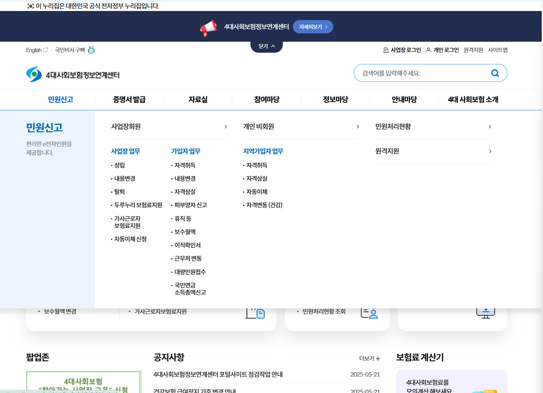The height and width of the screenshot is (393, 543).
Task: Click the 원격지원 link in top bar
Action: (x=473, y=50)
